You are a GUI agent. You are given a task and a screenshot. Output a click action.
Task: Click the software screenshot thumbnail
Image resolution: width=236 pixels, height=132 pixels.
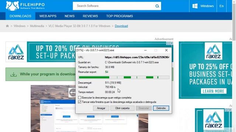click(89, 109)
